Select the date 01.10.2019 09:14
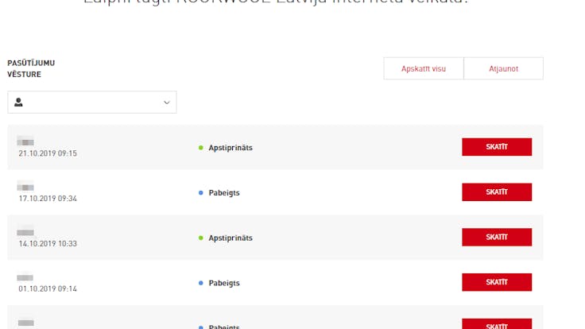Screen dimensions: 585x329 [48, 288]
